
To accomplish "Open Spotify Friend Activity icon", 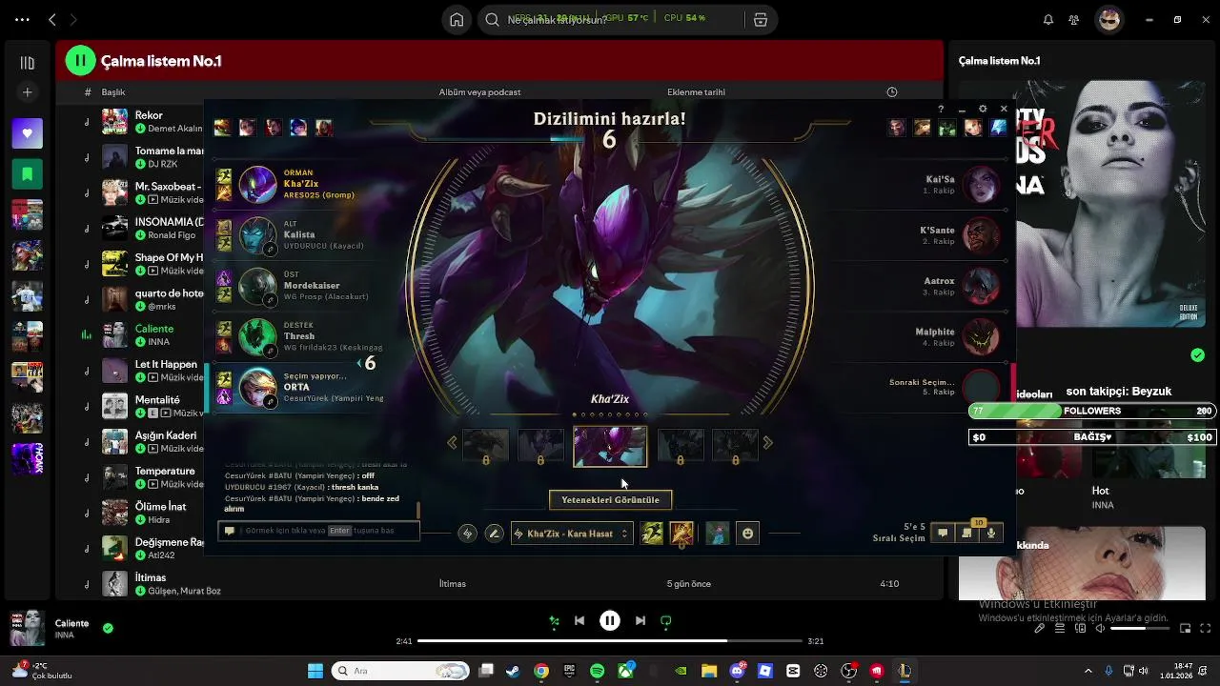I will point(1074,19).
